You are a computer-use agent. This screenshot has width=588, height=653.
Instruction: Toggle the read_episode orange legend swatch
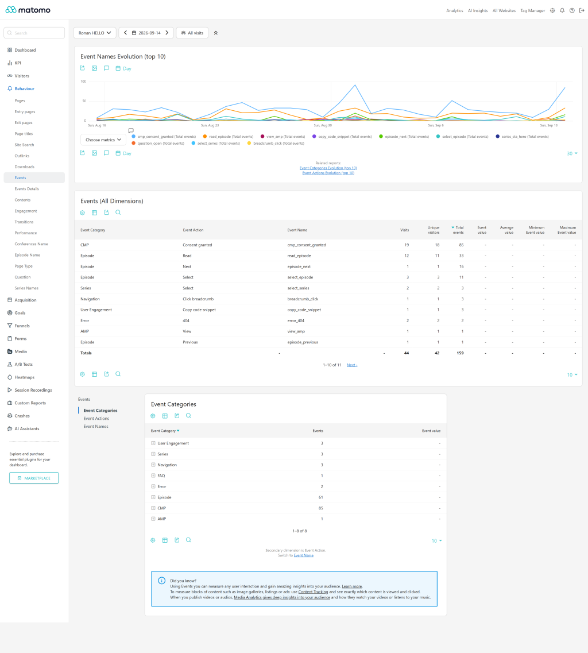point(205,136)
